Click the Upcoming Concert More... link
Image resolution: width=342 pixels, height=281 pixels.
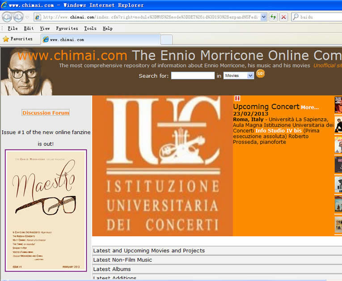coord(310,107)
